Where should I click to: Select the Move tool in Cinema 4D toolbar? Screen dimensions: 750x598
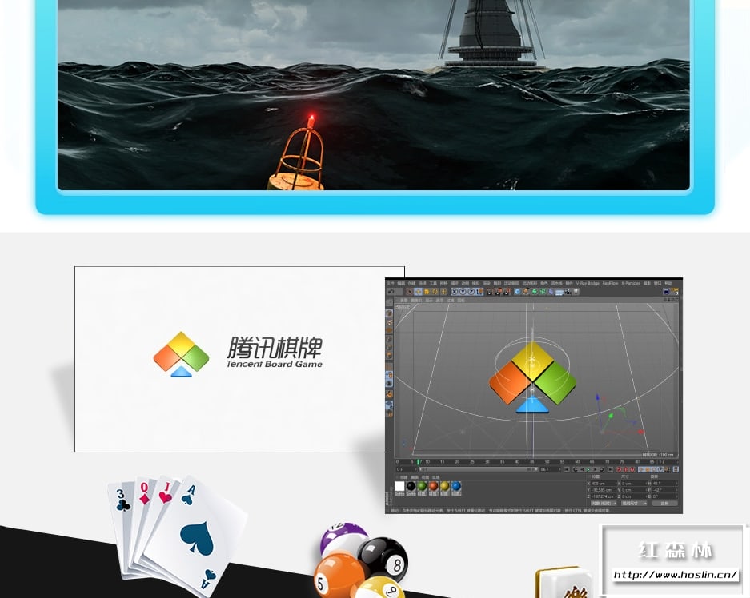(418, 291)
